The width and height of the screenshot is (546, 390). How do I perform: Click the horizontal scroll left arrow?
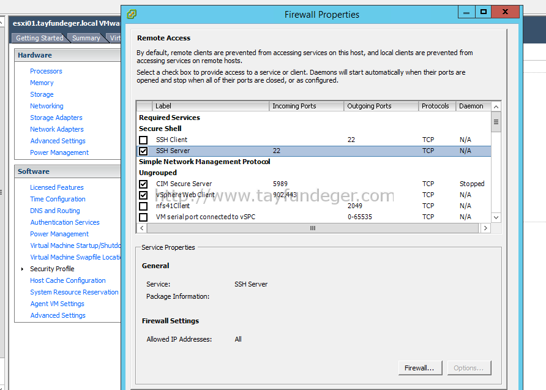[142, 228]
